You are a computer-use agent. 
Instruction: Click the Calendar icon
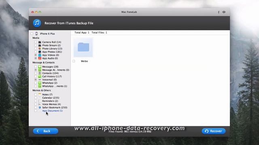tap(40, 97)
